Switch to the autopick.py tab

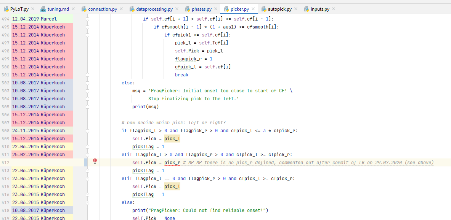280,9
